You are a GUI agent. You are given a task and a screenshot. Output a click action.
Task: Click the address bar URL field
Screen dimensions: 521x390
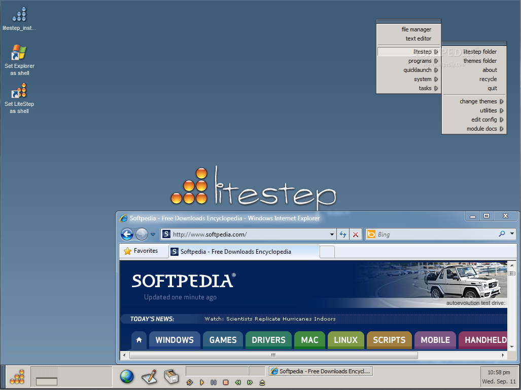click(248, 235)
